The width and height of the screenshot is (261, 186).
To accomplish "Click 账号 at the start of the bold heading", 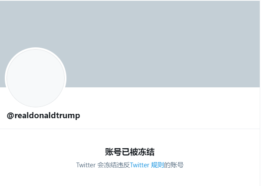I will (x=113, y=152).
